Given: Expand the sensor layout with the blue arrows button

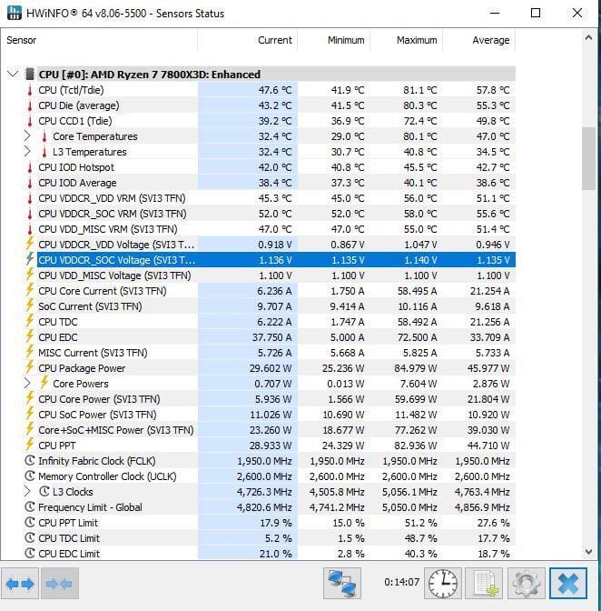Looking at the screenshot, I should tap(20, 584).
